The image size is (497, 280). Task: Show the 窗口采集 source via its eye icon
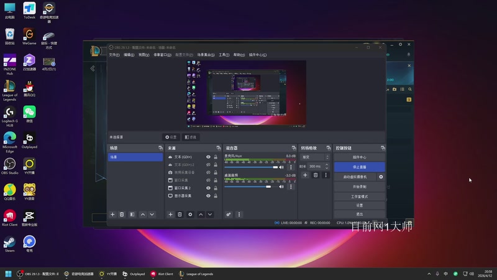point(208,180)
